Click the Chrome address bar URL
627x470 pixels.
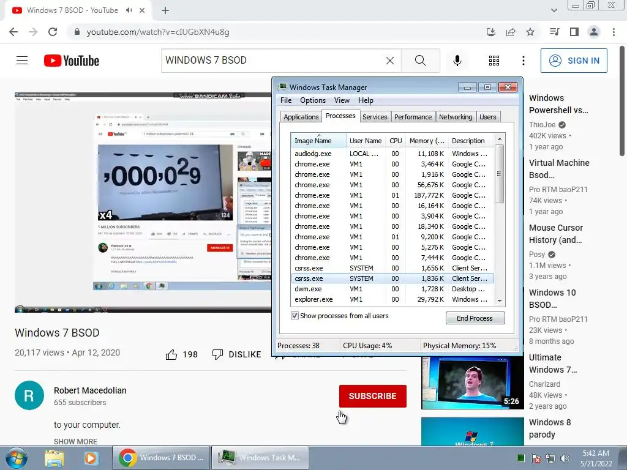[158, 32]
